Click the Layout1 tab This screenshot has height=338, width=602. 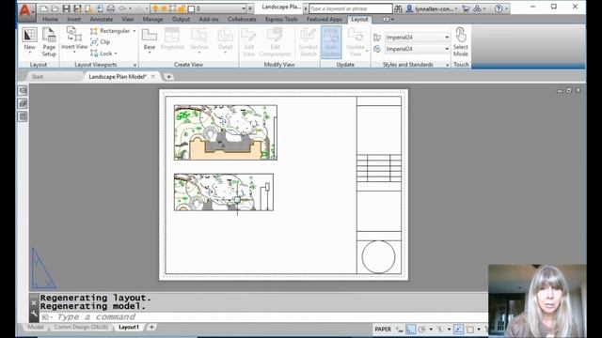129,328
